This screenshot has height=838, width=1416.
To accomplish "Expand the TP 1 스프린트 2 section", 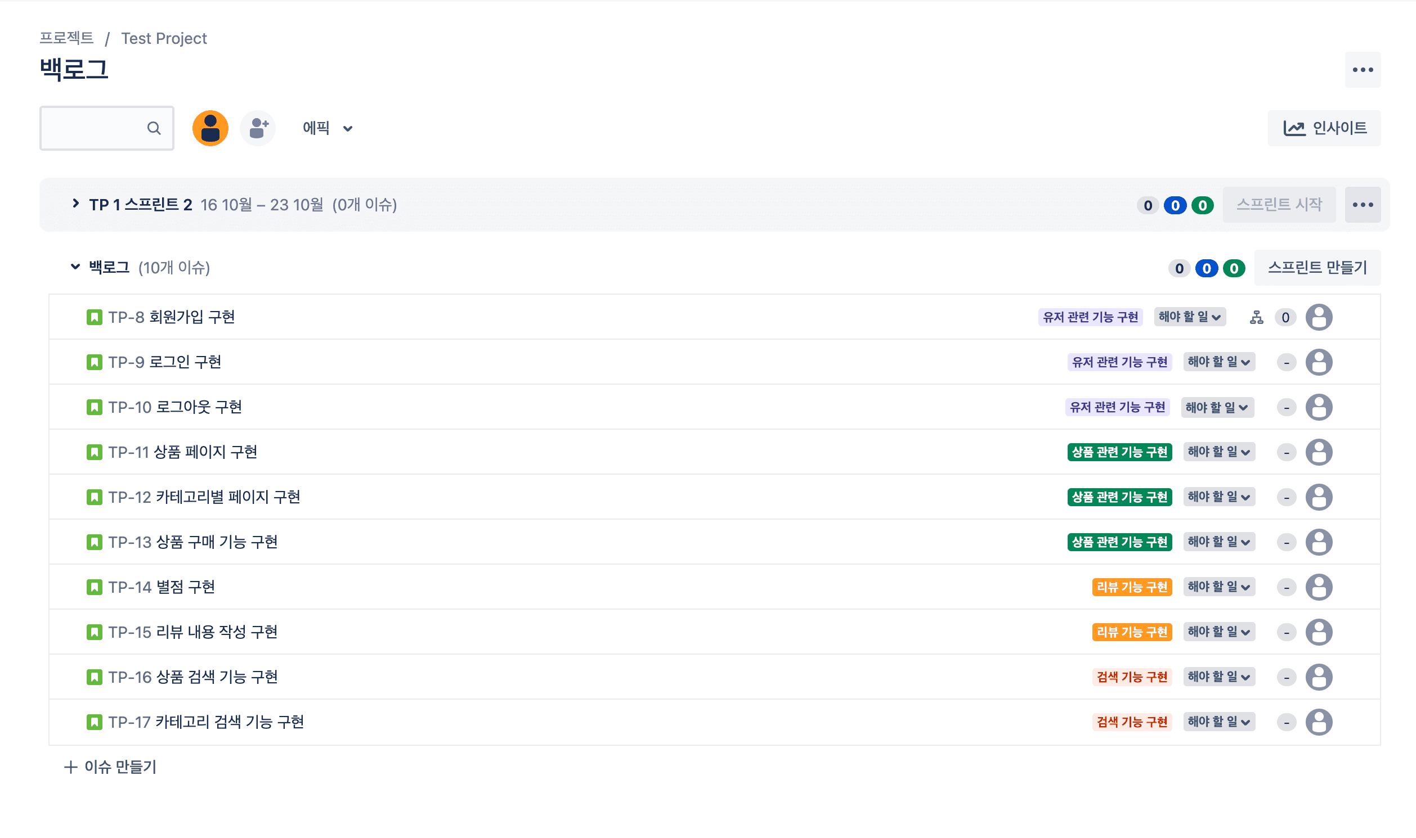I will click(x=75, y=203).
